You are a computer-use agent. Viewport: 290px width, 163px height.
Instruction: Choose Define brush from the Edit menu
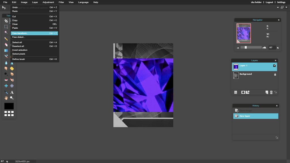pyautogui.click(x=34, y=59)
